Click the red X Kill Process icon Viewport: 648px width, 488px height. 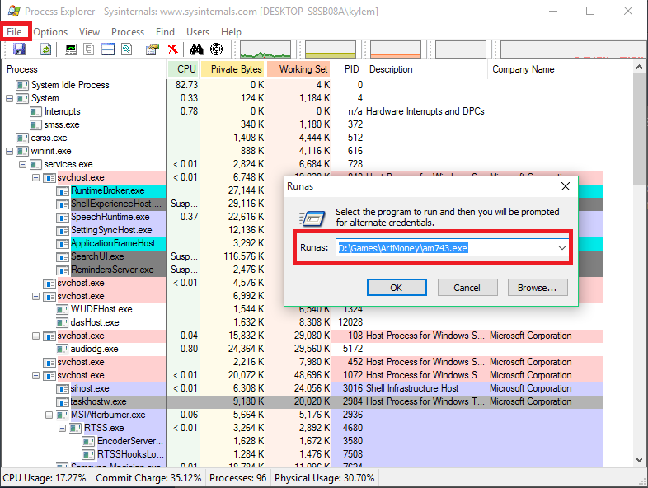click(x=173, y=49)
